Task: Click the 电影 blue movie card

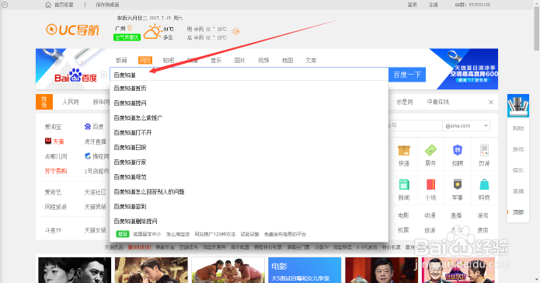Action: (x=305, y=270)
